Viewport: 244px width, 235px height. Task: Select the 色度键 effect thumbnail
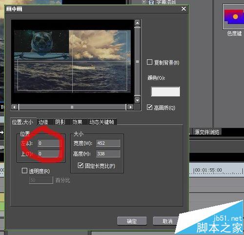(234, 17)
